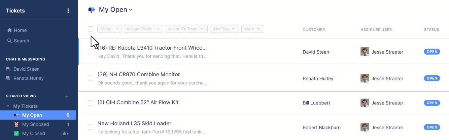449x140 pixels.
Task: Click the Search magnifier icon
Action: tap(10, 41)
